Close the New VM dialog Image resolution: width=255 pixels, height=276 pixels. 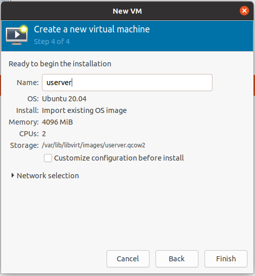coord(244,11)
